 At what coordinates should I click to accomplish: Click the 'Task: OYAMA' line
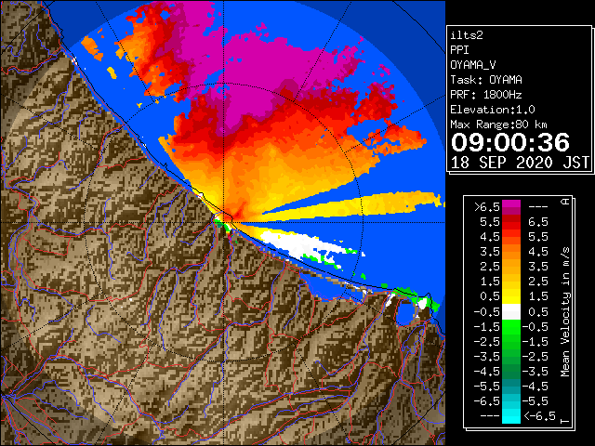point(486,80)
